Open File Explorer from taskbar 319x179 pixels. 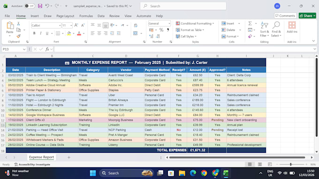tap(182, 173)
